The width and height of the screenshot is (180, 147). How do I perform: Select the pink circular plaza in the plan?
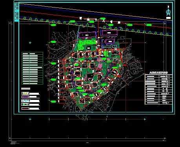(100, 66)
